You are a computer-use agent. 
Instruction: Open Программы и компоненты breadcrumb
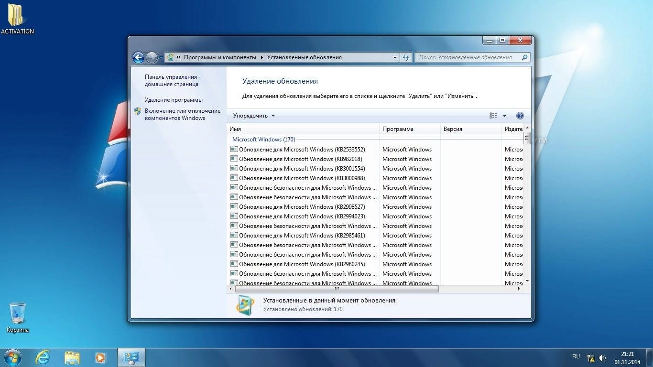point(220,57)
